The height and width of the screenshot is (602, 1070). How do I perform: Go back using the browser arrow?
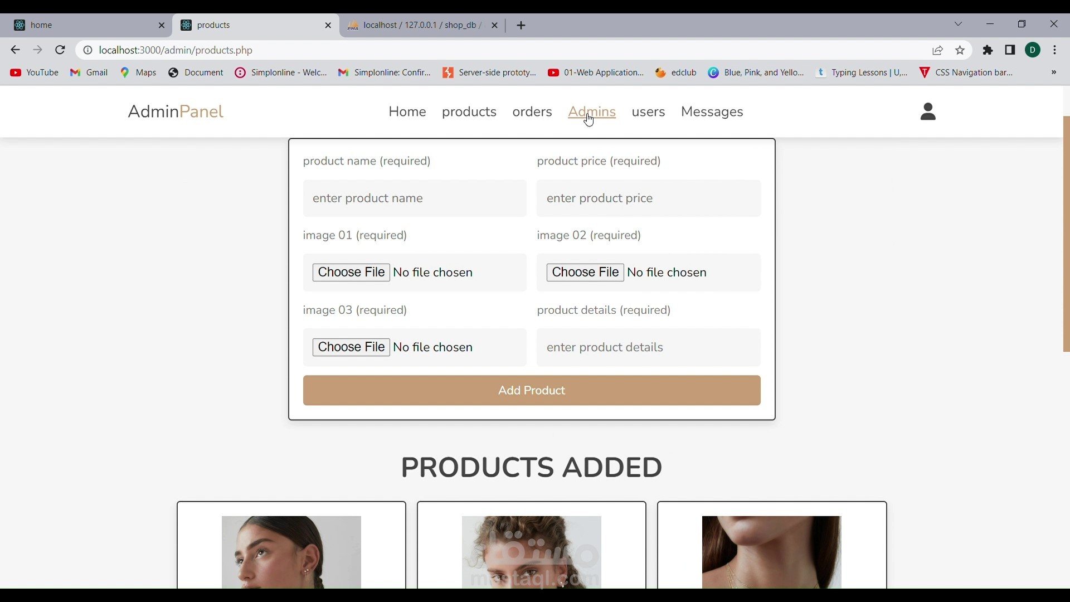15,50
